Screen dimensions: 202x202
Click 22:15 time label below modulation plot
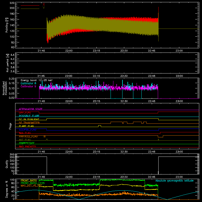96,101
